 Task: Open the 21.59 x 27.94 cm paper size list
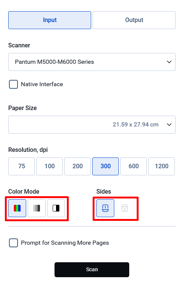click(x=92, y=125)
